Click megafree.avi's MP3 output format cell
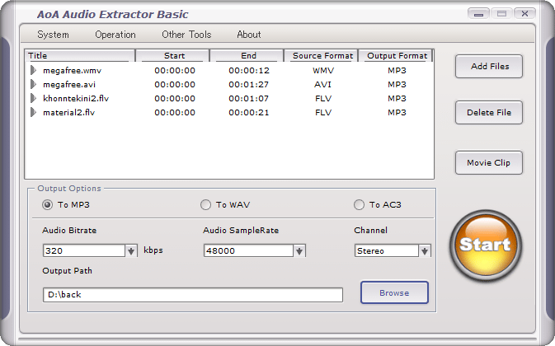Screen dimensions: 555x346 pos(397,85)
